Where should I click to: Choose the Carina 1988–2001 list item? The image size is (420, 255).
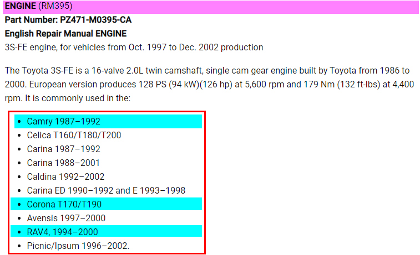pos(63,163)
